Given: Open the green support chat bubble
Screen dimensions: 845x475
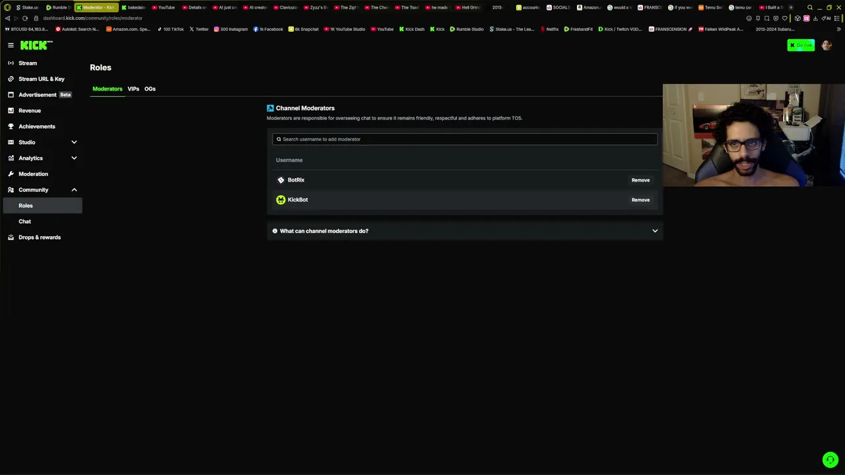Looking at the screenshot, I should coord(830,460).
